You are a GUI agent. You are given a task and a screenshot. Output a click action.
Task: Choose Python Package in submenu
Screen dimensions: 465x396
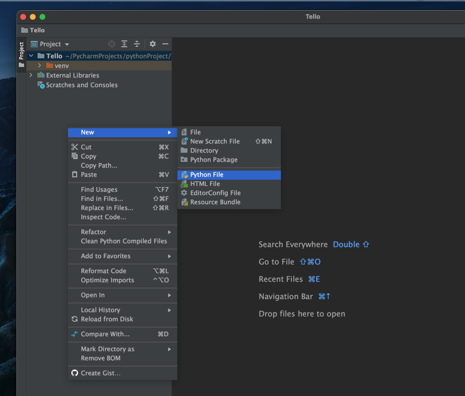[x=229, y=160]
